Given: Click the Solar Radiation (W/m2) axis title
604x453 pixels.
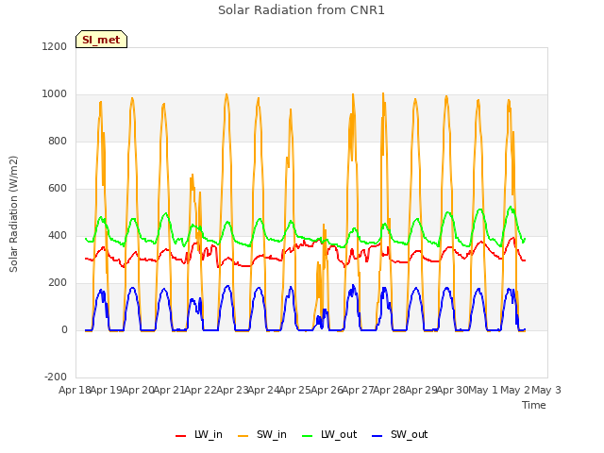Looking at the screenshot, I should coord(13,214).
